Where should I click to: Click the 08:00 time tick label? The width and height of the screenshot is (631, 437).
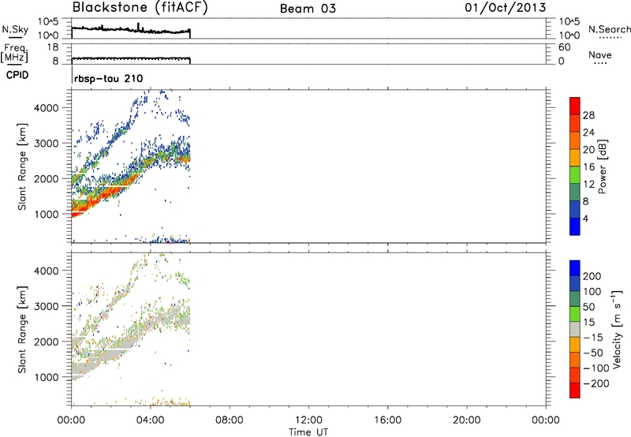[230, 420]
